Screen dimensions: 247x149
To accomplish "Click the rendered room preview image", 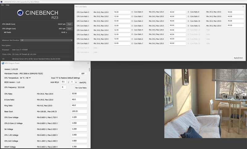I will point(206,104).
